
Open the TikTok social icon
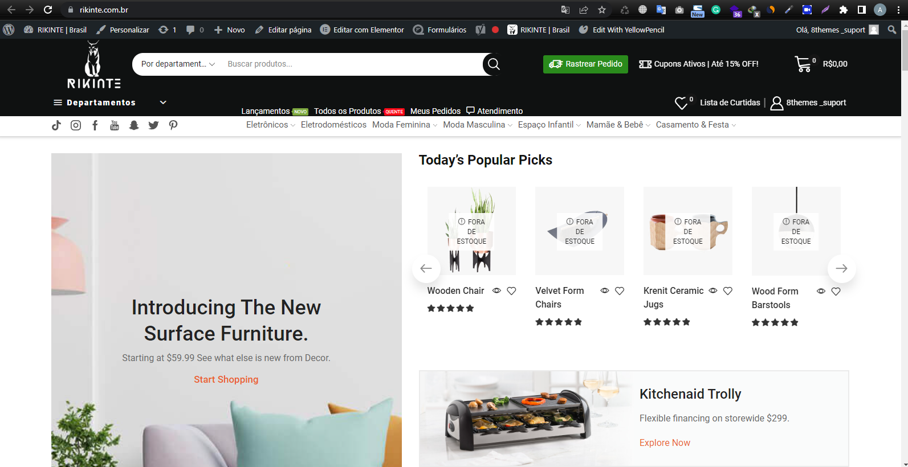coord(56,125)
